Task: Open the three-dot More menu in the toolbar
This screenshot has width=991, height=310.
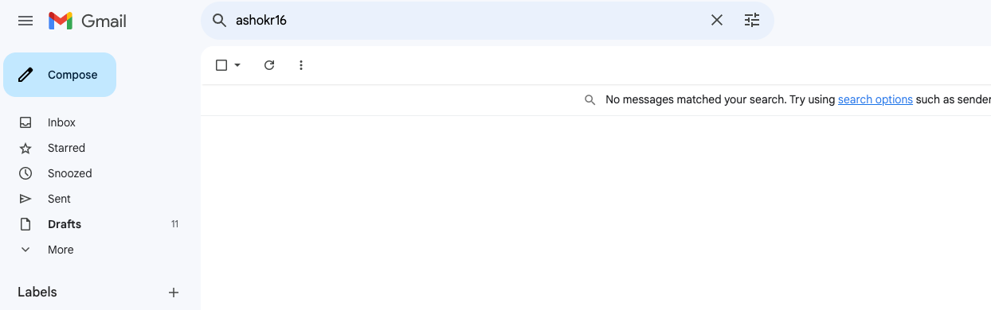Action: 301,65
